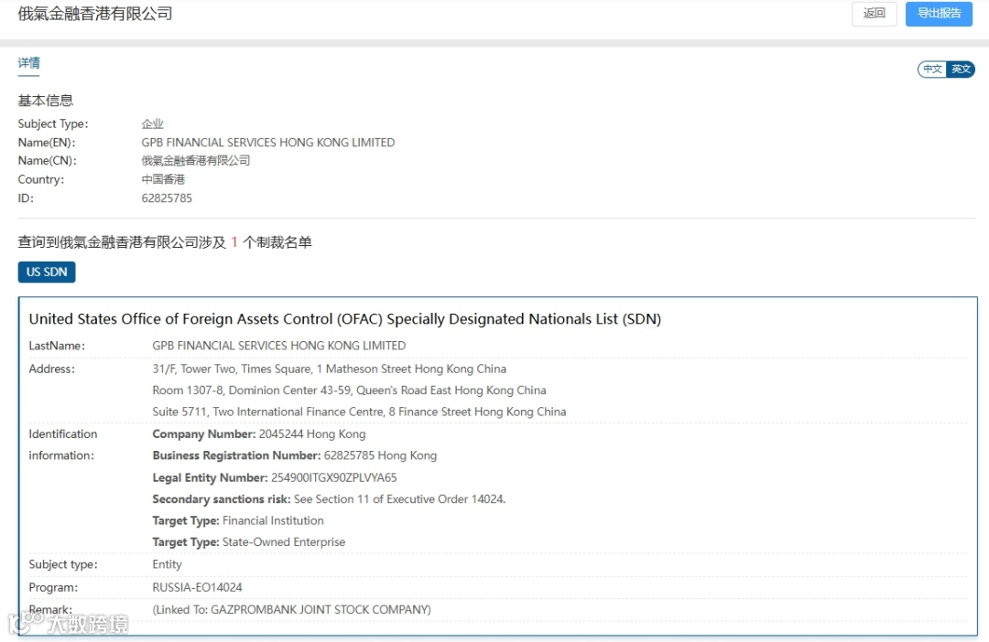
Task: Click the Program value RUSSIA-EO14024
Action: coord(198,587)
